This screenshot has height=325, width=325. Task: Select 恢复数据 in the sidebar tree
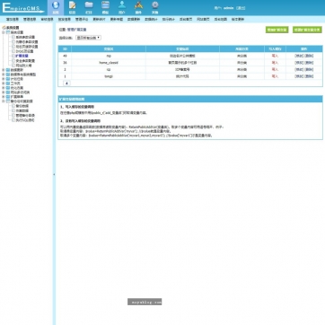tap(22, 110)
